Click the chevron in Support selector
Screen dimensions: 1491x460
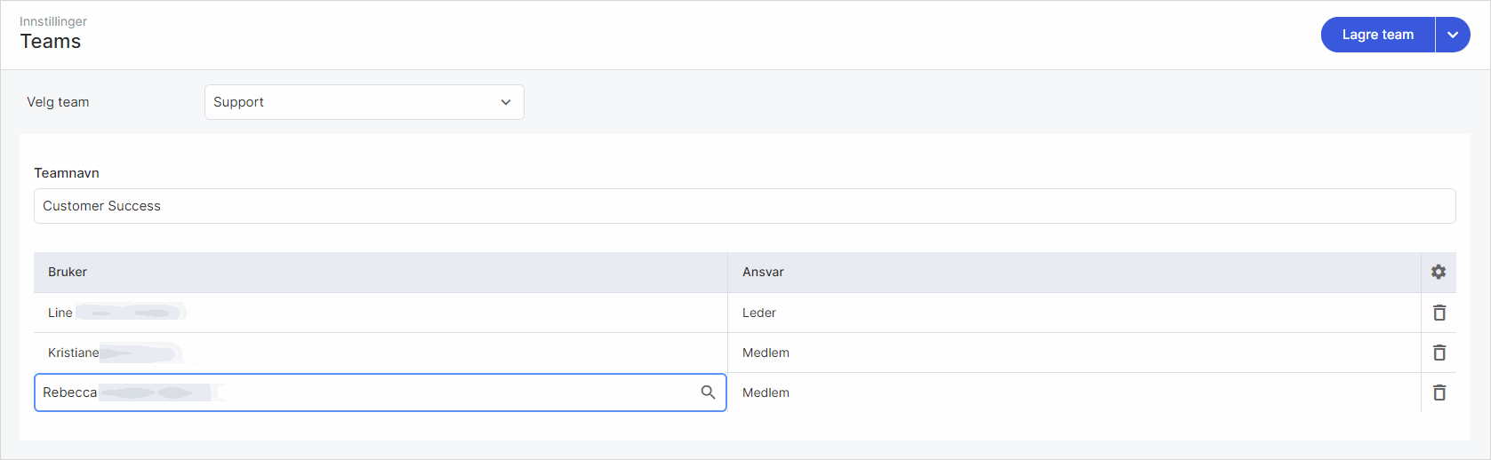(x=506, y=102)
